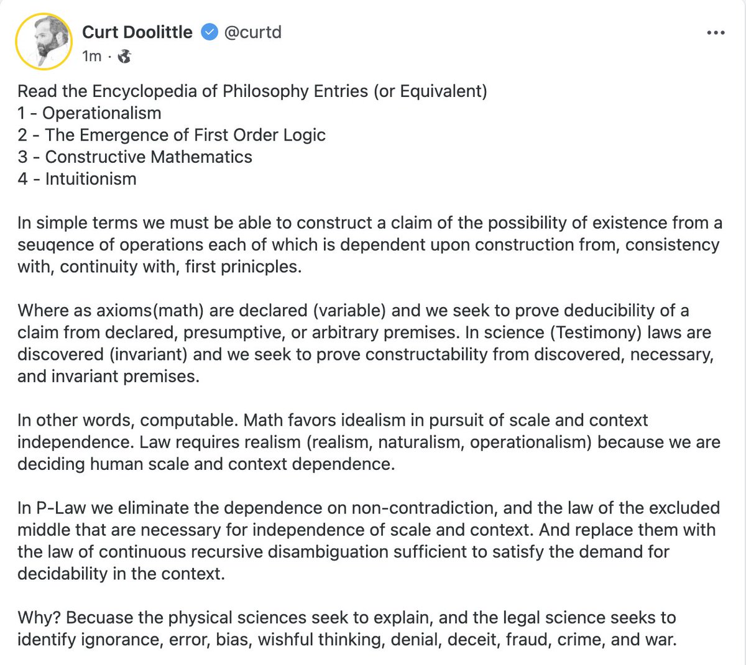The image size is (746, 665).
Task: Open the Curt Doolittle name link
Action: pos(137,32)
